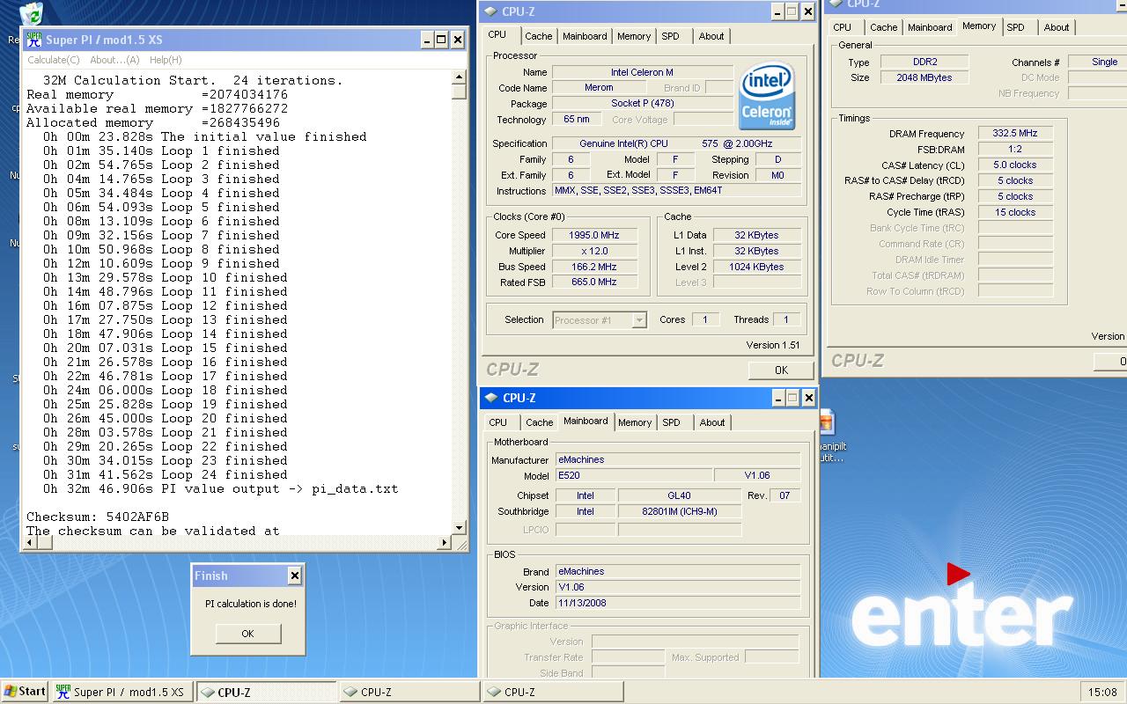Image resolution: width=1127 pixels, height=704 pixels.
Task: Click Super PI vertical scrollbar down arrow
Action: [459, 528]
